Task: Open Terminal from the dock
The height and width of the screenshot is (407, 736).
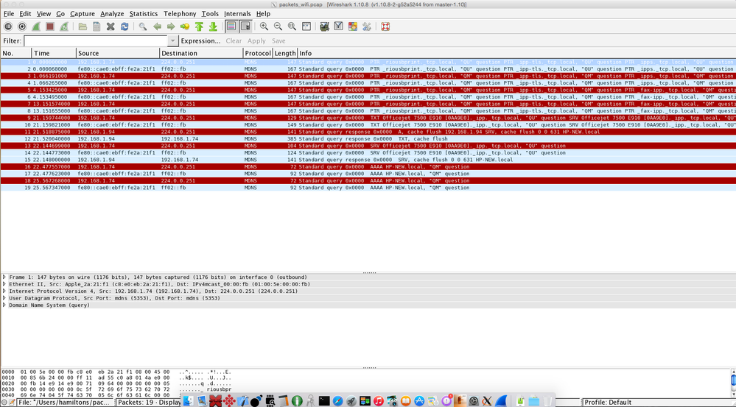Action: coord(324,401)
